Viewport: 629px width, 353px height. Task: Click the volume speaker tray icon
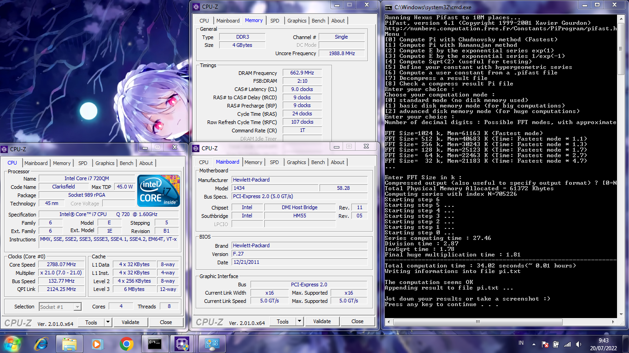[578, 344]
